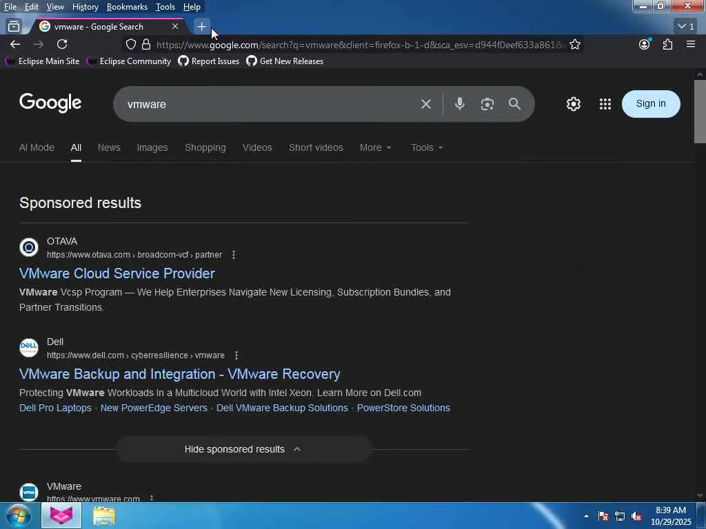Open Eclipse Main Site bookmark

42,61
